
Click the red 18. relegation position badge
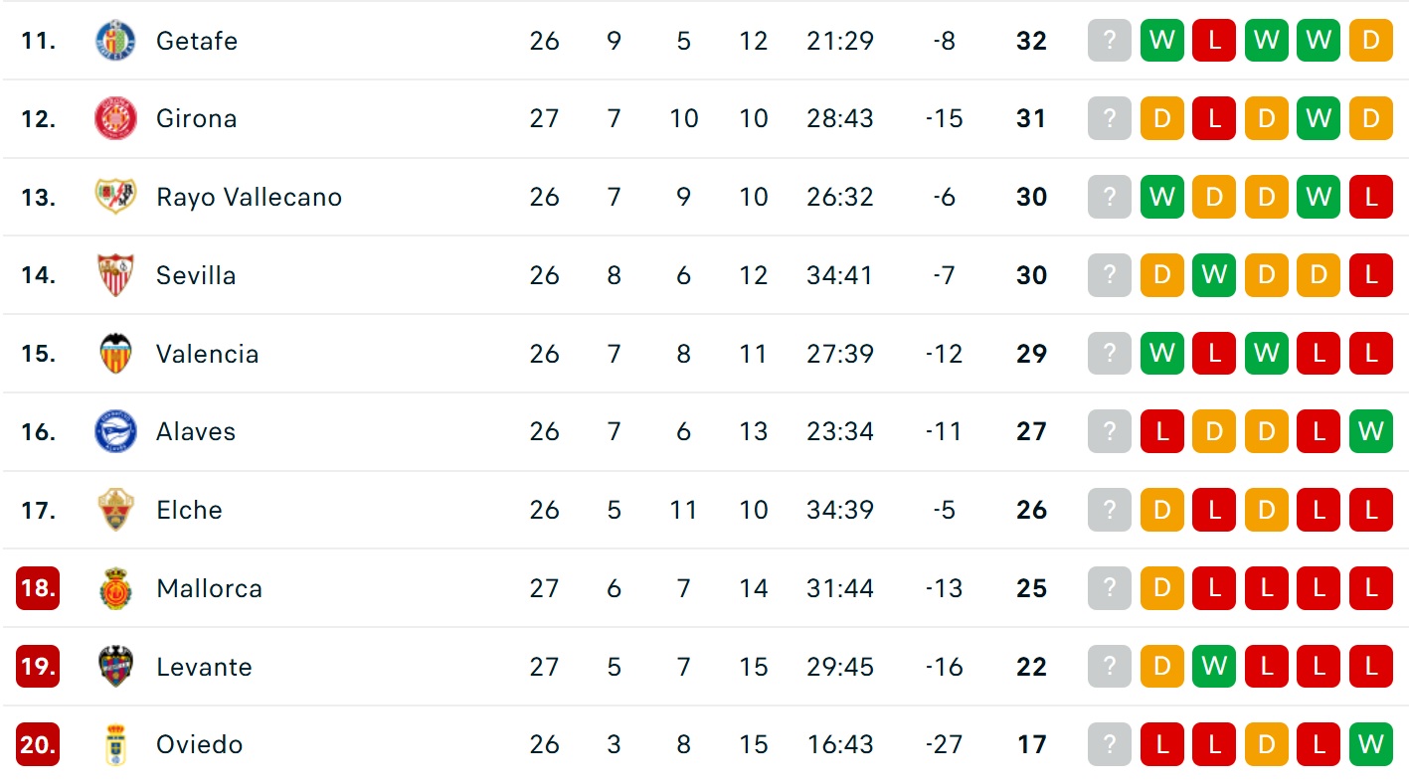click(x=38, y=588)
